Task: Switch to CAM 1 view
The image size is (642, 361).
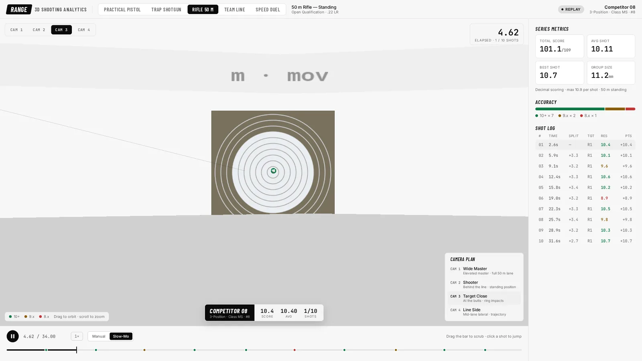Action: 16,30
